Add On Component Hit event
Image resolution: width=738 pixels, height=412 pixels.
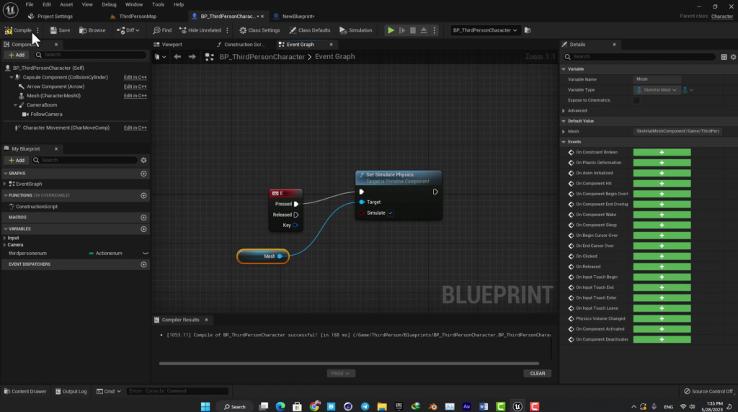[x=662, y=184]
